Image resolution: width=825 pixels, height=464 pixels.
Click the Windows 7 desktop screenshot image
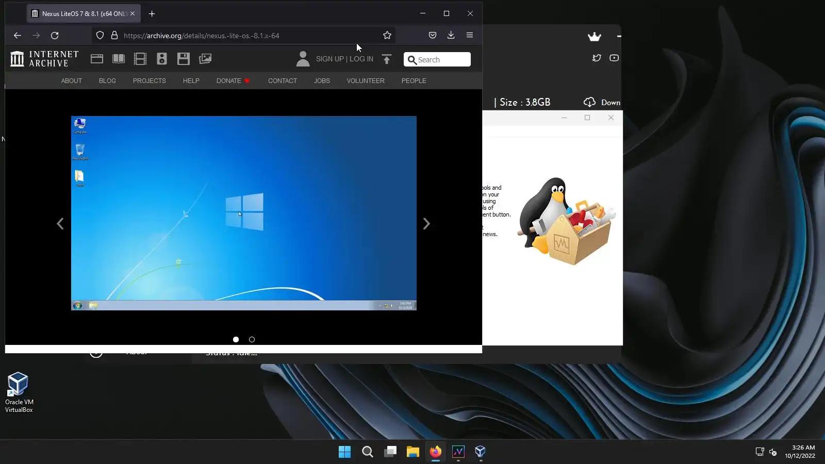pos(244,213)
